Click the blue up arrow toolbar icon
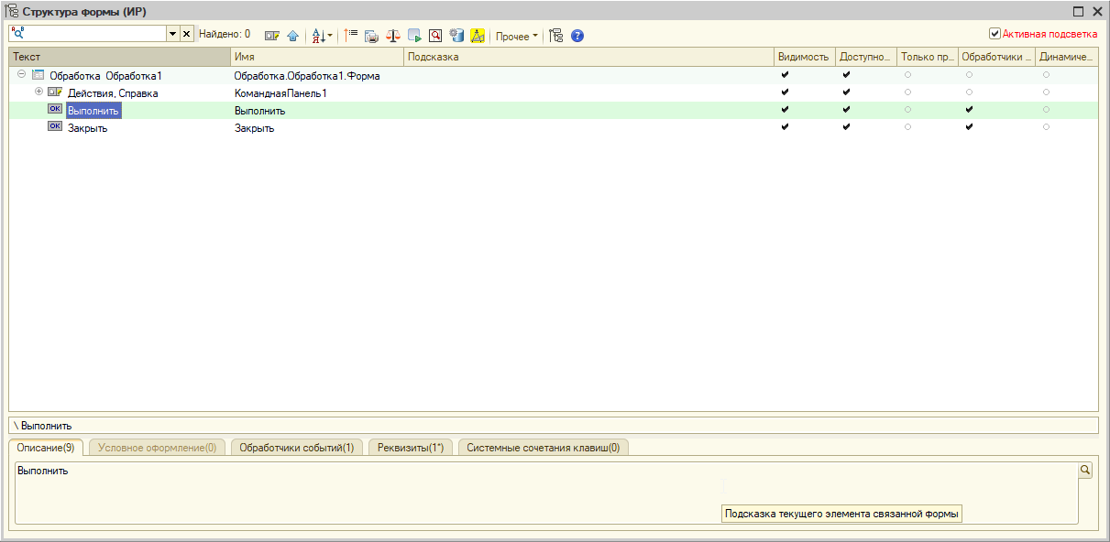Image resolution: width=1110 pixels, height=542 pixels. coord(292,36)
